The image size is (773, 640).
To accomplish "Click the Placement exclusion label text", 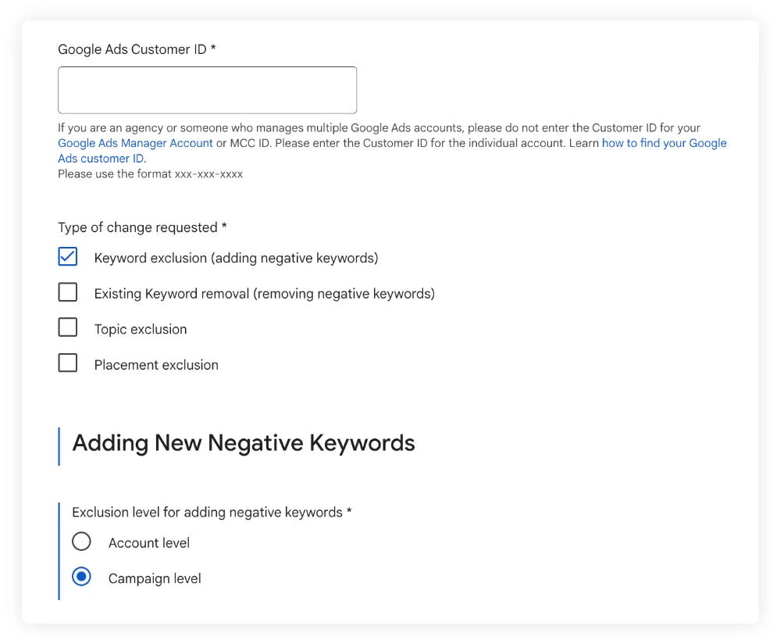I will (156, 365).
